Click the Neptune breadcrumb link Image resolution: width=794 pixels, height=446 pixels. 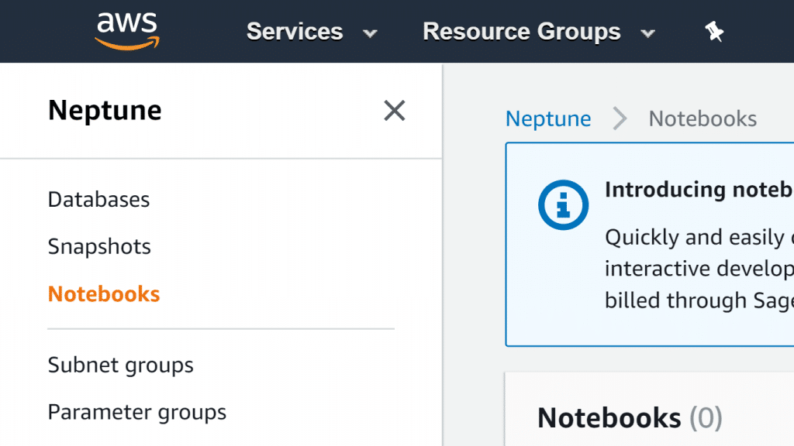(548, 119)
